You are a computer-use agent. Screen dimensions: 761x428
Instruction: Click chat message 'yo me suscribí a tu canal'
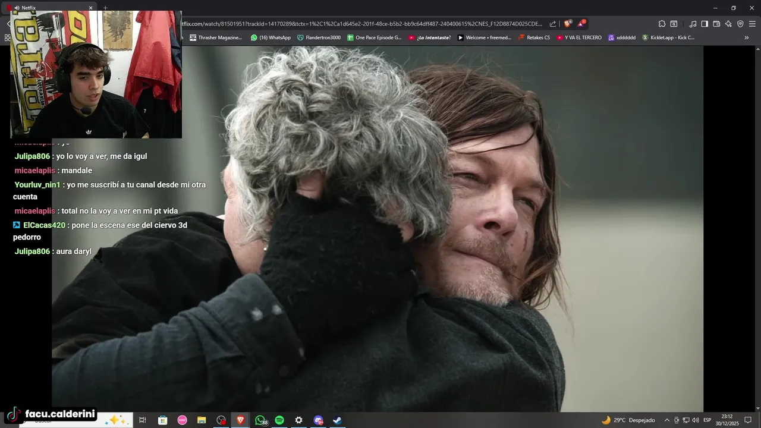[x=109, y=191]
